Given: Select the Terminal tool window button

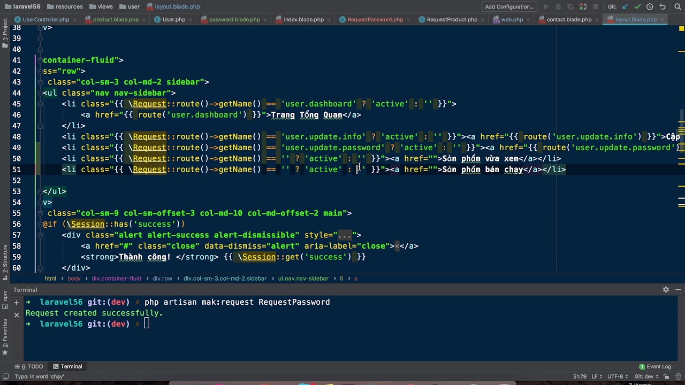Looking at the screenshot, I should point(67,367).
